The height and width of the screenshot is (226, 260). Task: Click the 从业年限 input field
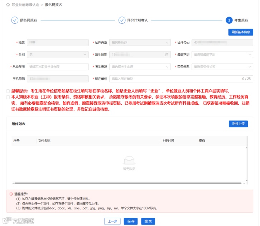[58, 67]
